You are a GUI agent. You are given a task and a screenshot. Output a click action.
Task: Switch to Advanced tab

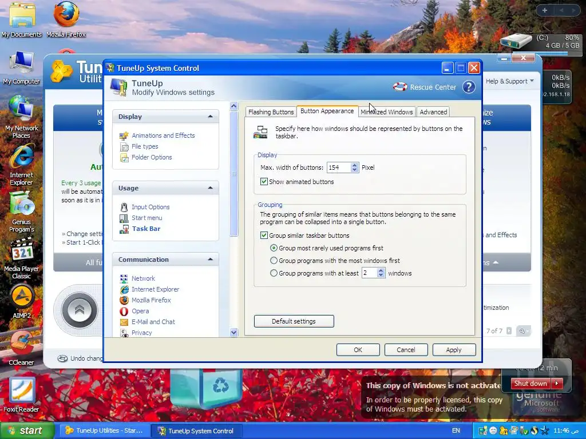433,112
